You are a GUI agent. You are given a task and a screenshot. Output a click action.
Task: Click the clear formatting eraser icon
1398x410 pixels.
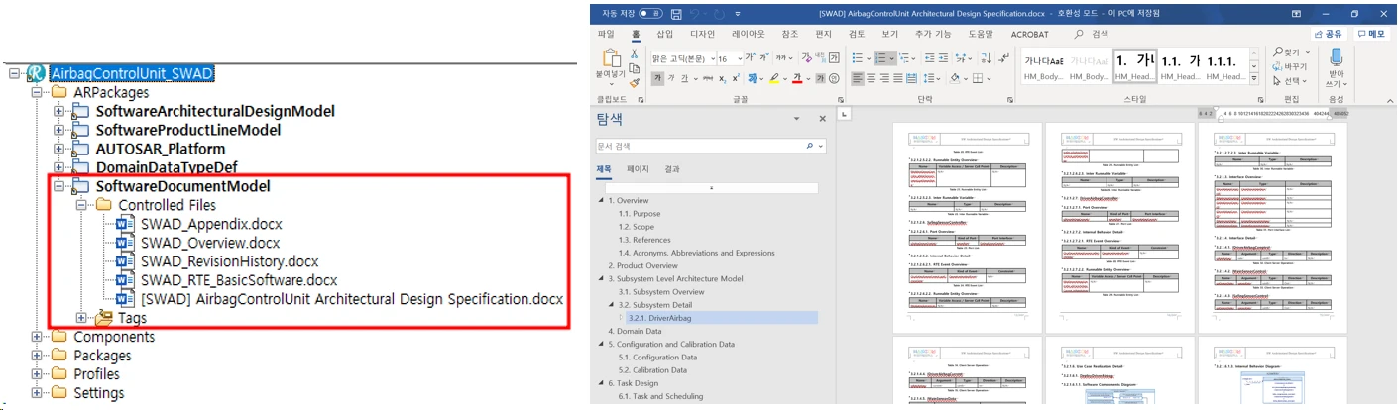(807, 58)
